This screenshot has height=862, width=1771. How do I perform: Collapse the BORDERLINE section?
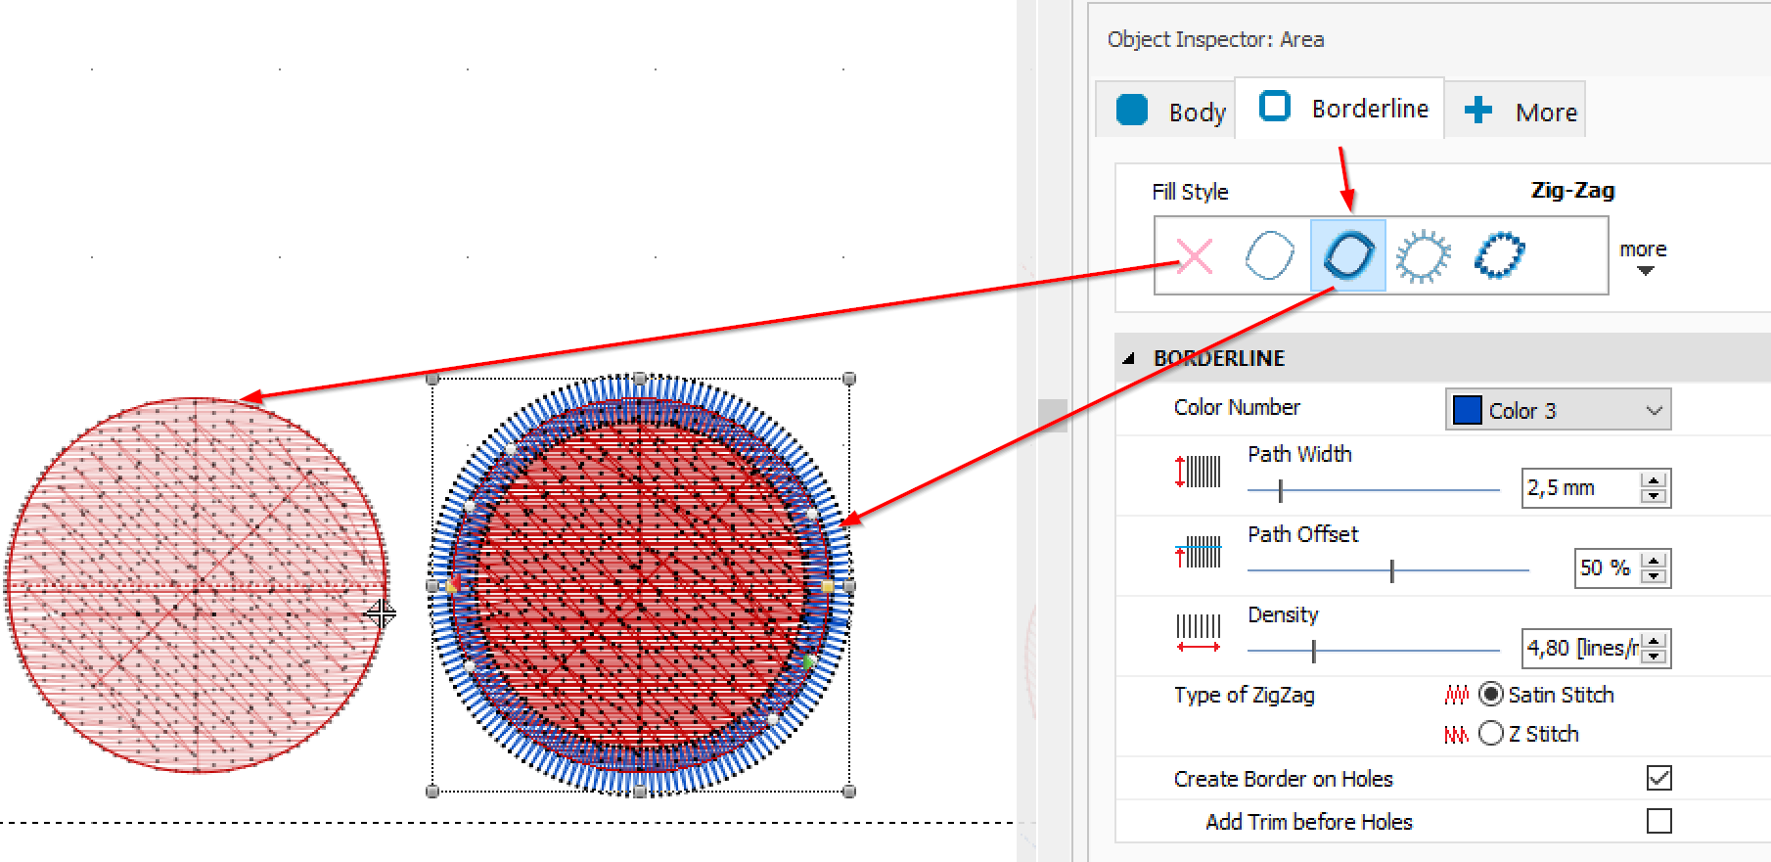point(1128,358)
